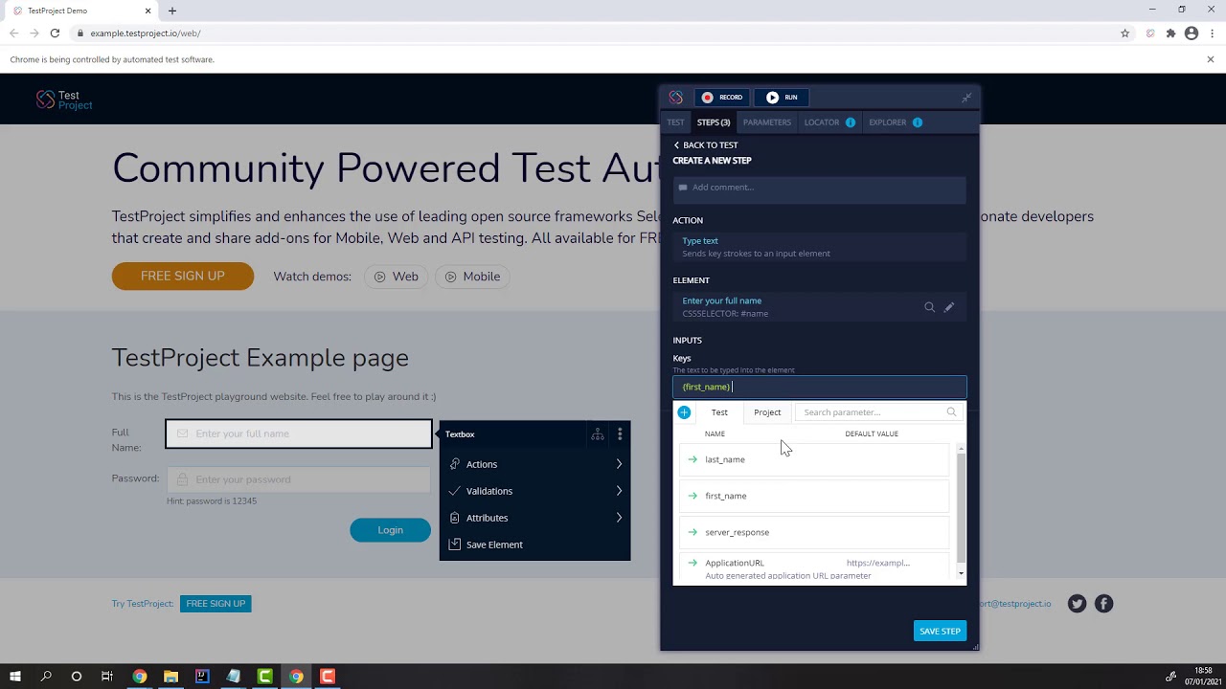The height and width of the screenshot is (689, 1226).
Task: Watch the Web demo
Action: 396,277
